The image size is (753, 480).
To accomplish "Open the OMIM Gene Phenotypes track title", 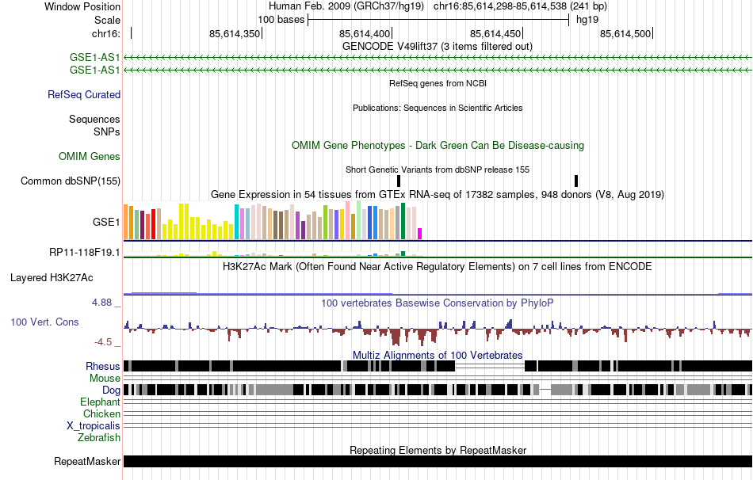I will pyautogui.click(x=438, y=146).
